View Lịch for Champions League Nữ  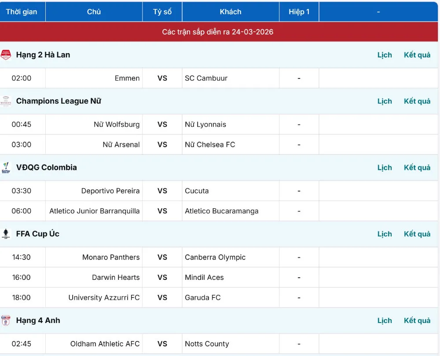tap(385, 101)
